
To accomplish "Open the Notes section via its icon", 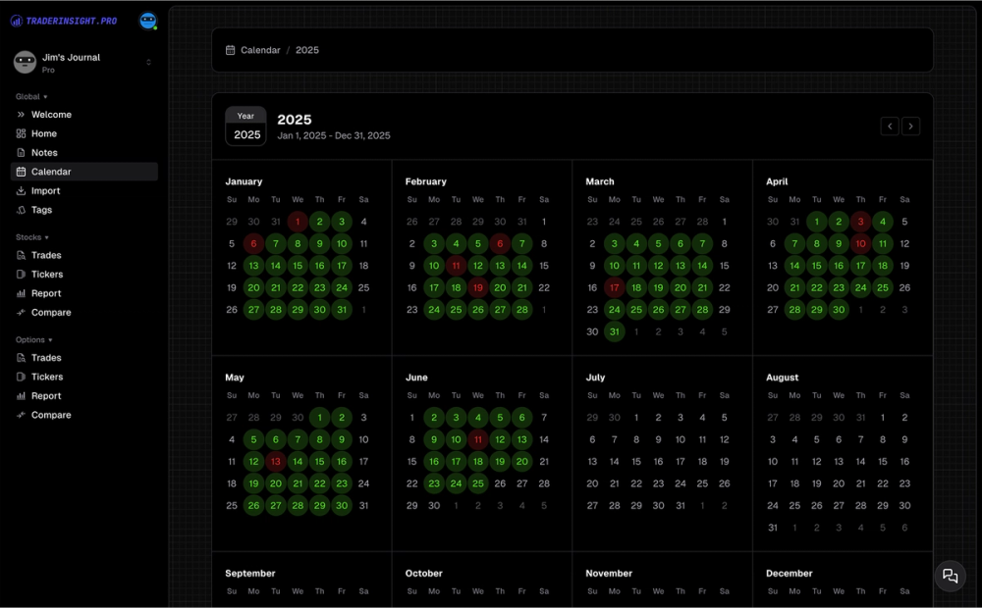I will (x=22, y=152).
